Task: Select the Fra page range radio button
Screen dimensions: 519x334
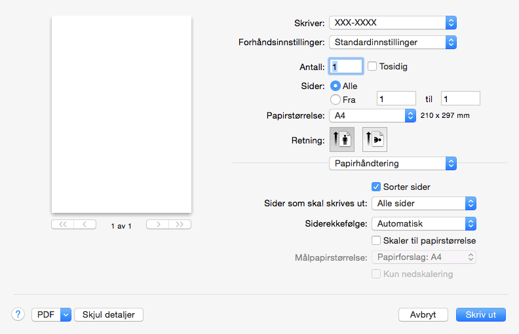Action: click(336, 100)
